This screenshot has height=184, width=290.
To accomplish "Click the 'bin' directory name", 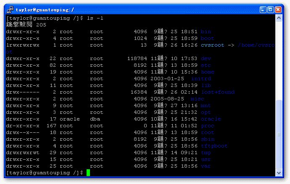I will click(206, 32).
